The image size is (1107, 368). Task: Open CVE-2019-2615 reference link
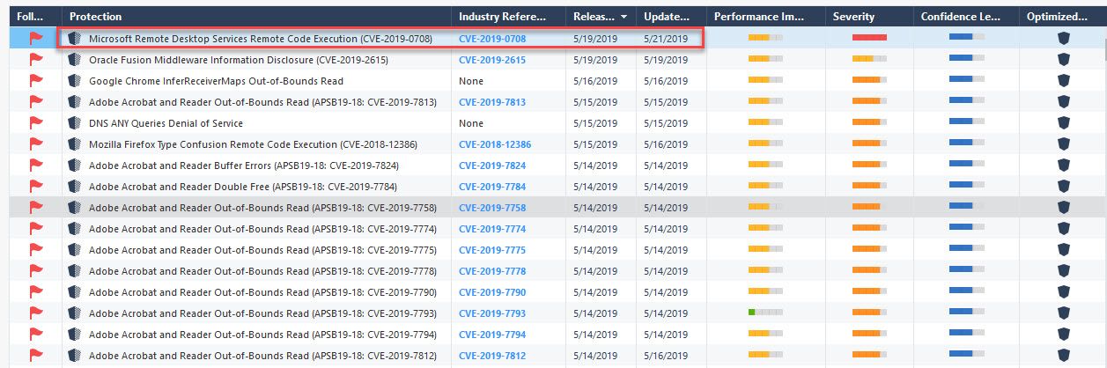[x=492, y=60]
